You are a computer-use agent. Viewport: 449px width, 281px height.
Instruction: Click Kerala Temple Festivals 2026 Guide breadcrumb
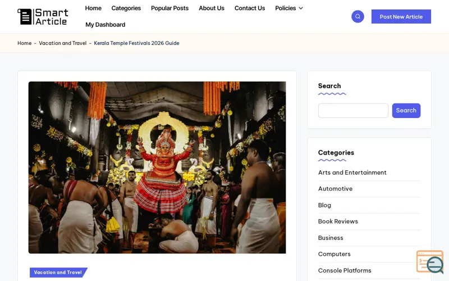136,43
